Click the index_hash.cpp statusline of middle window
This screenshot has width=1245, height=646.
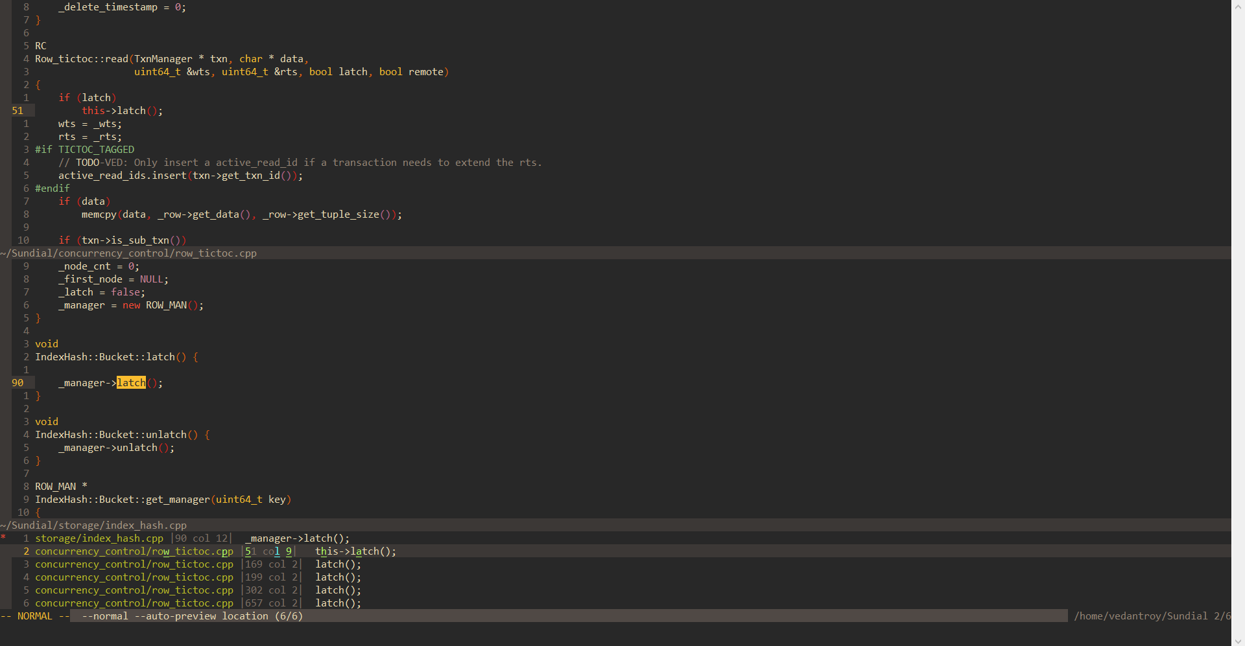[94, 525]
